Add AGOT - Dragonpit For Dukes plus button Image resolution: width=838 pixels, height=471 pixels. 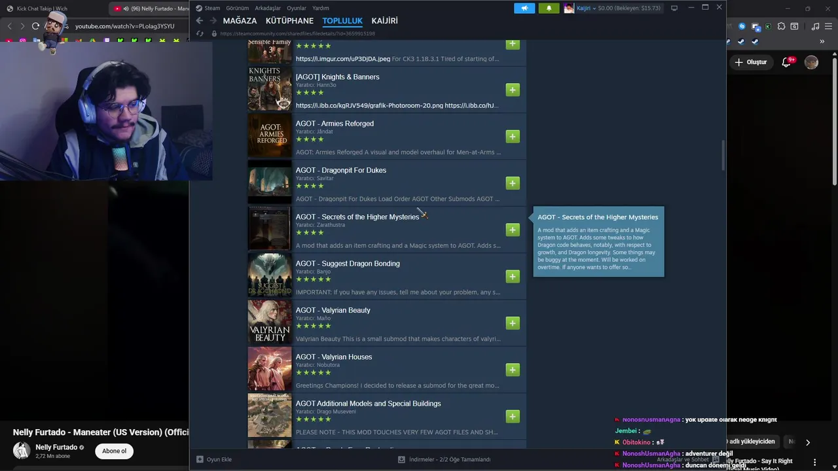point(513,183)
